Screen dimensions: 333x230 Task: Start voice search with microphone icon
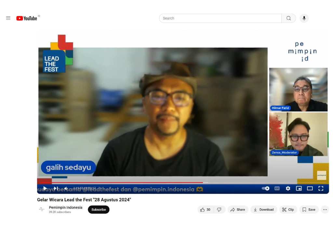304,18
